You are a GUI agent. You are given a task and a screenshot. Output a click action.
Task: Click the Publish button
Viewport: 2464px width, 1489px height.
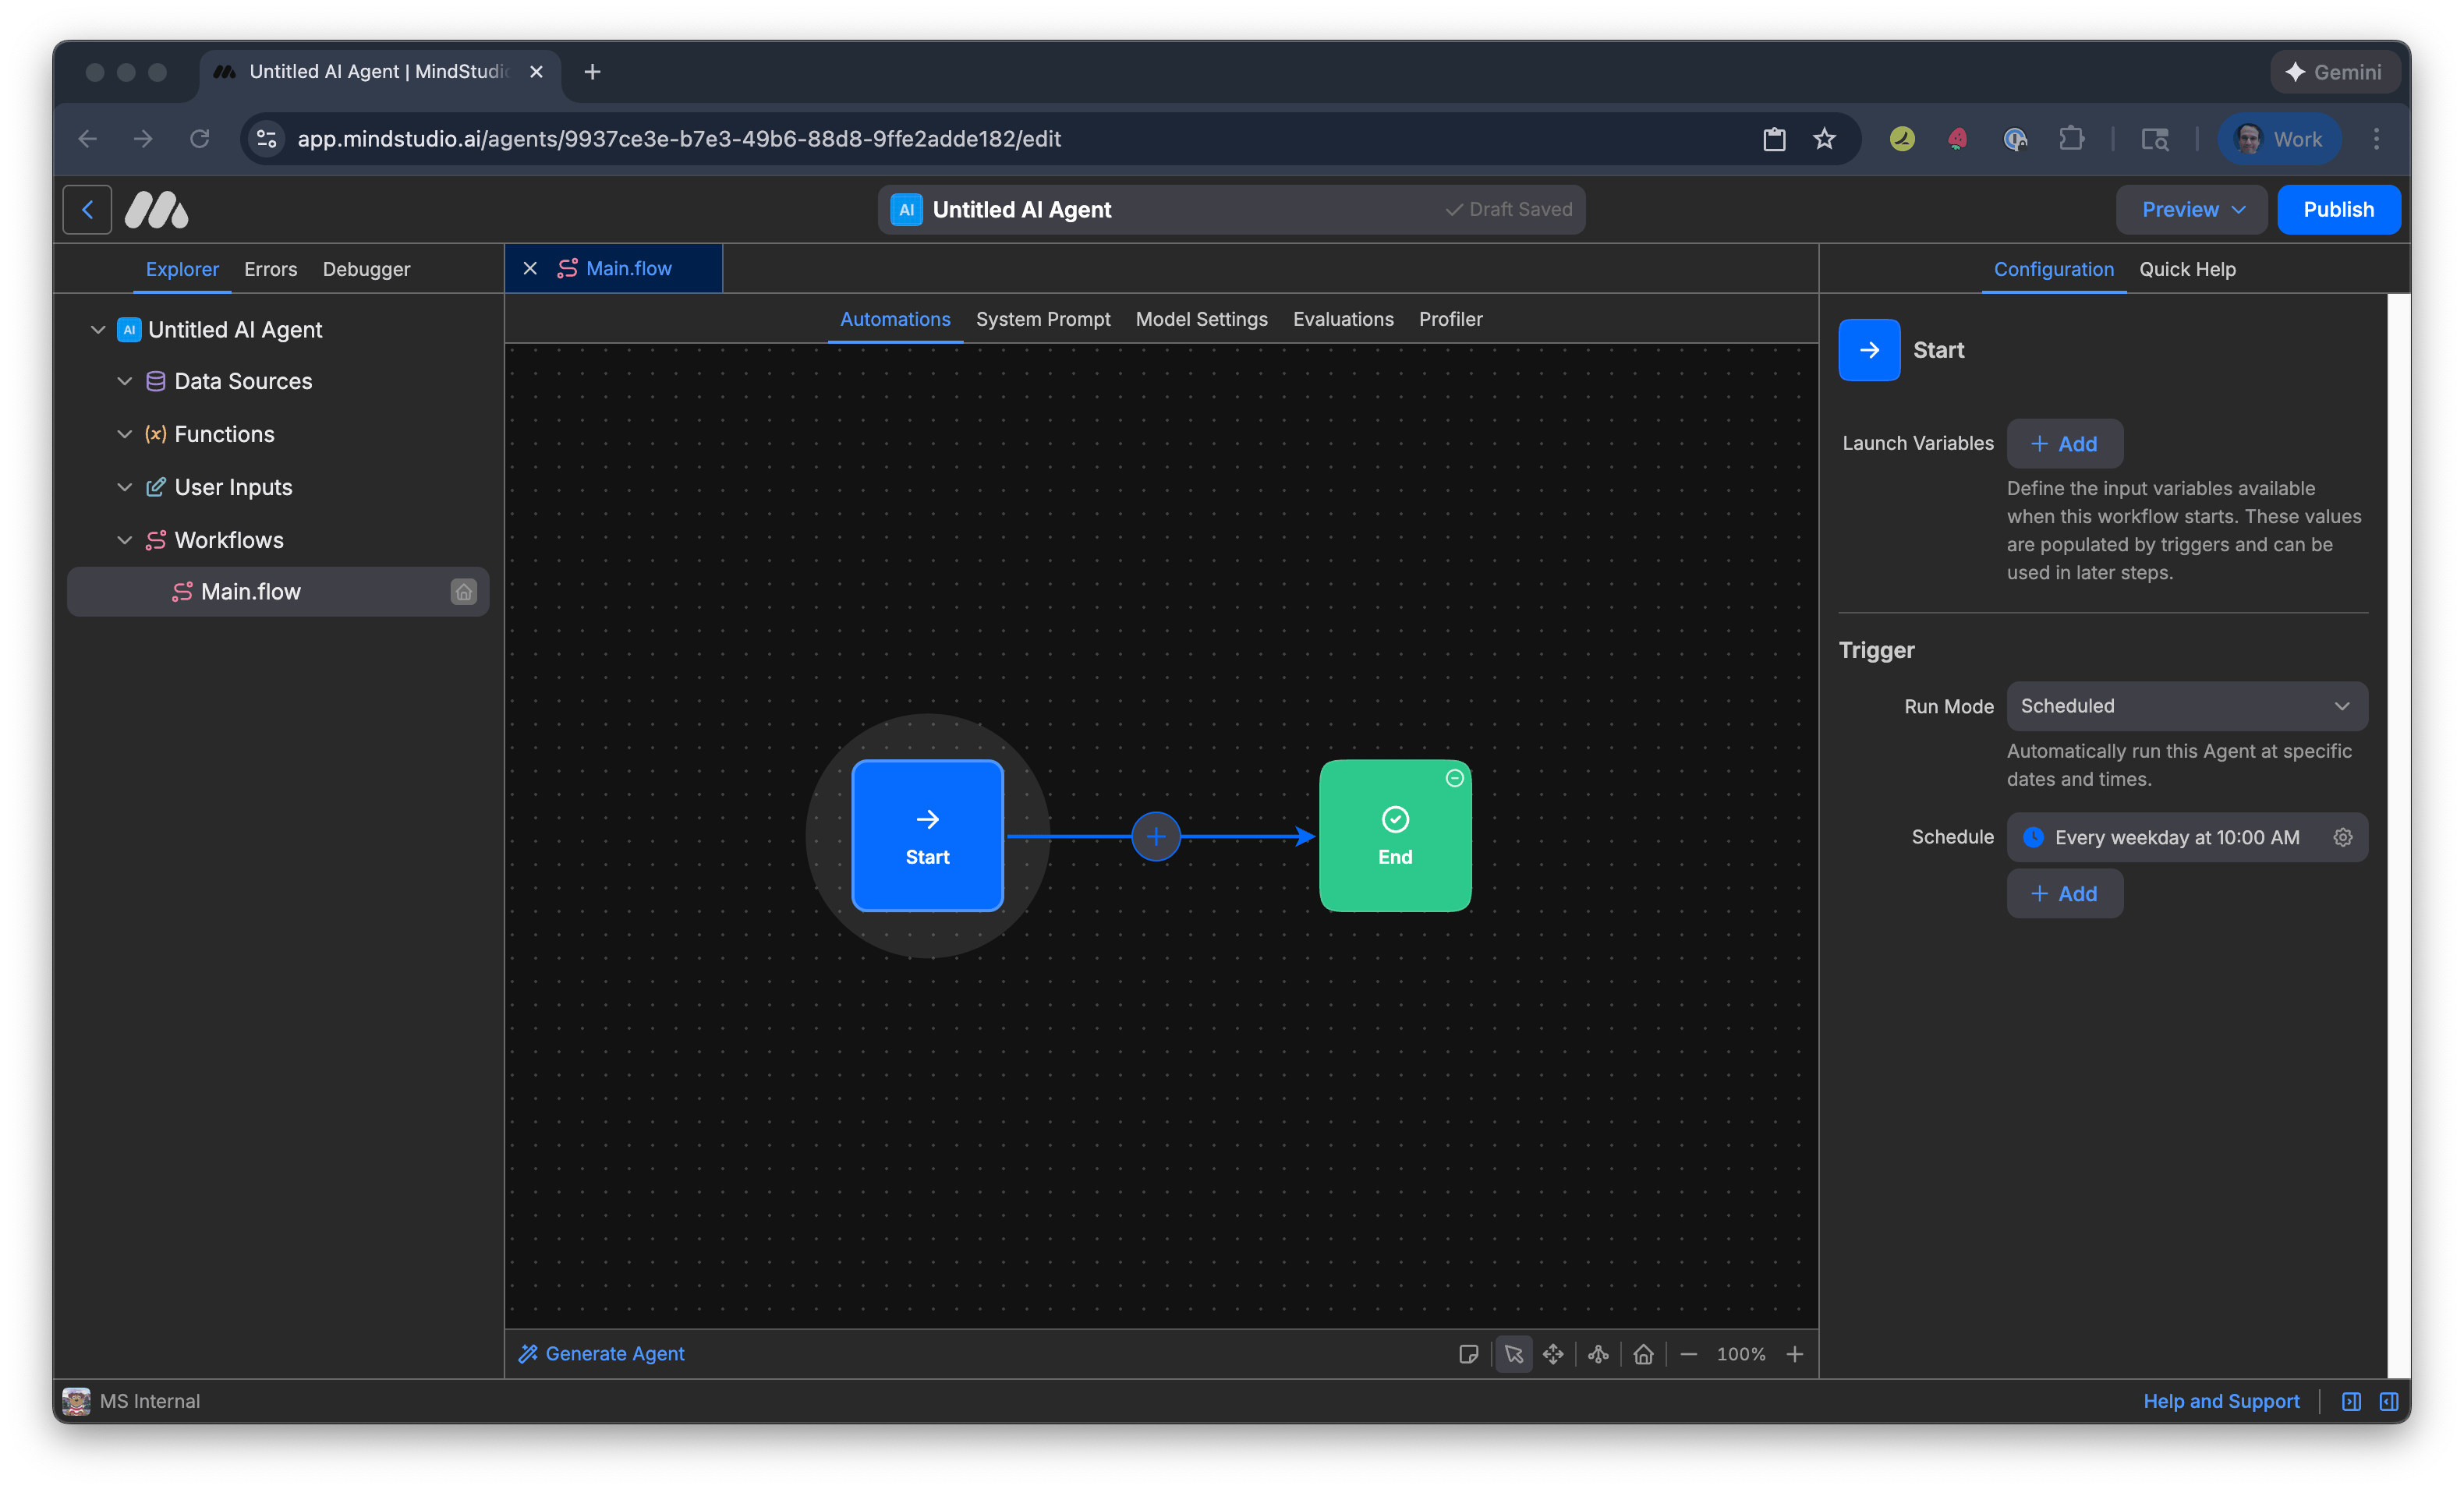point(2338,209)
